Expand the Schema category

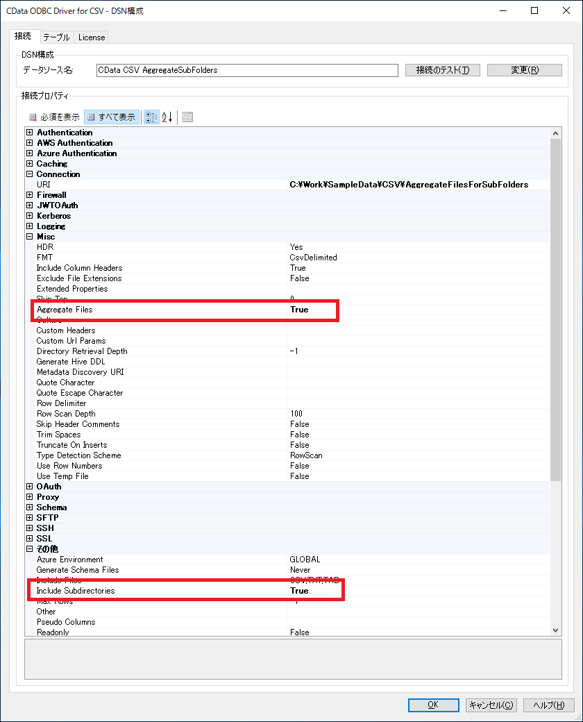click(x=29, y=507)
